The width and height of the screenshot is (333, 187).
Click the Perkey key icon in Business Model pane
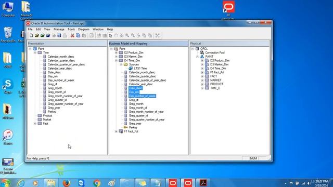coord(126,127)
